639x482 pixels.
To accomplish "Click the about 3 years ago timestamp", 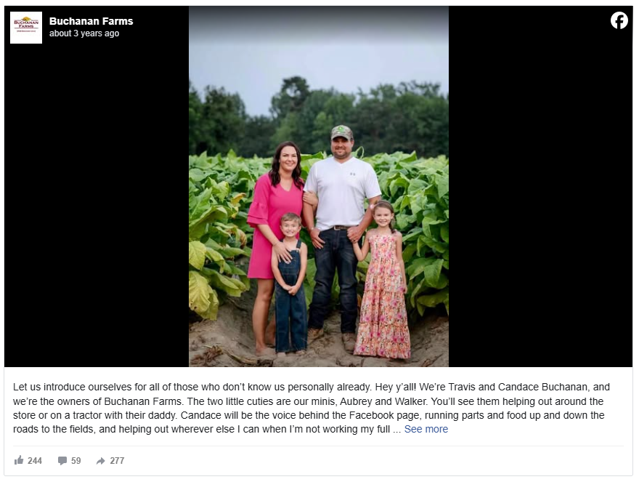I will tap(84, 33).
